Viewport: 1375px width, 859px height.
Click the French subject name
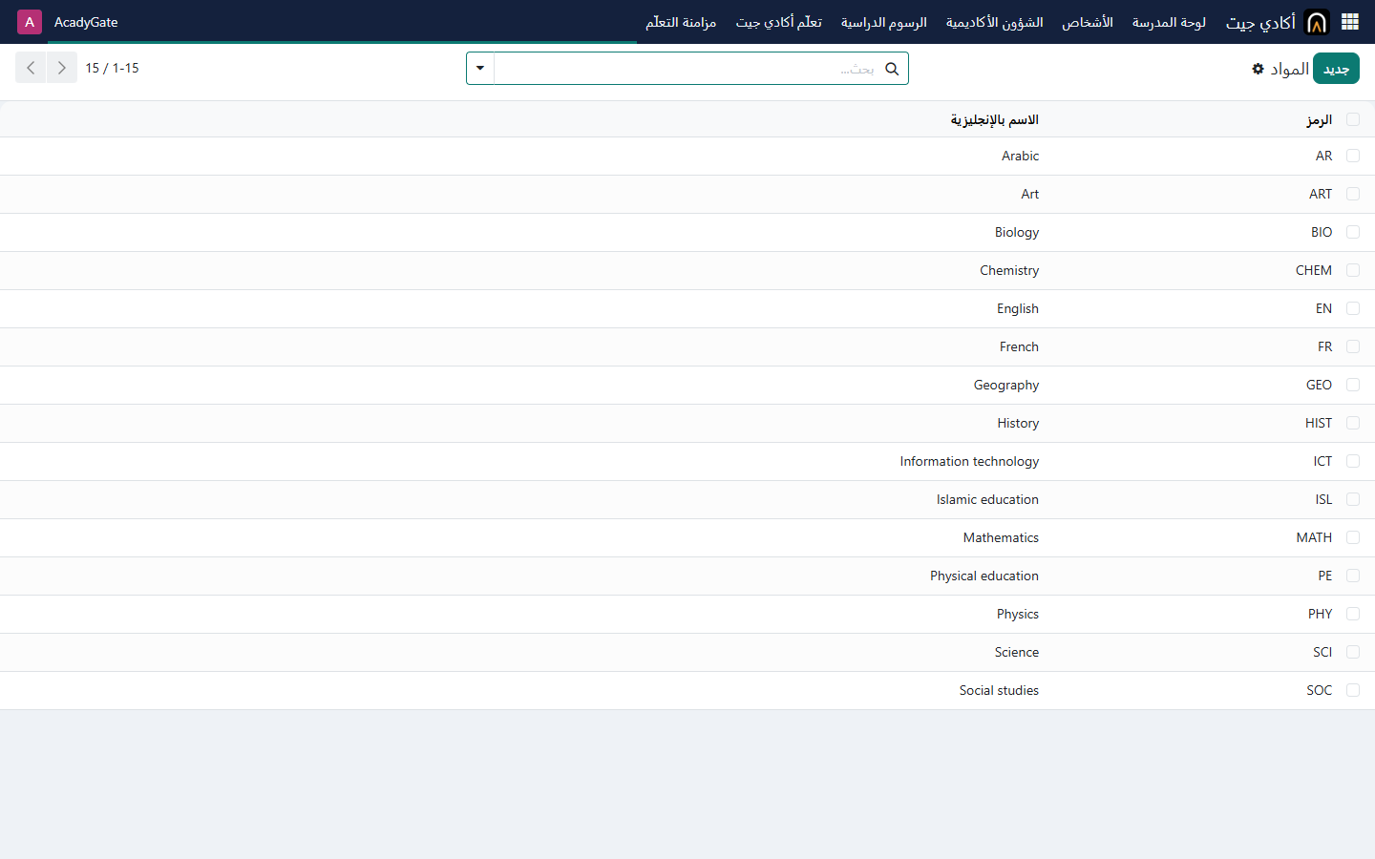pos(1019,346)
